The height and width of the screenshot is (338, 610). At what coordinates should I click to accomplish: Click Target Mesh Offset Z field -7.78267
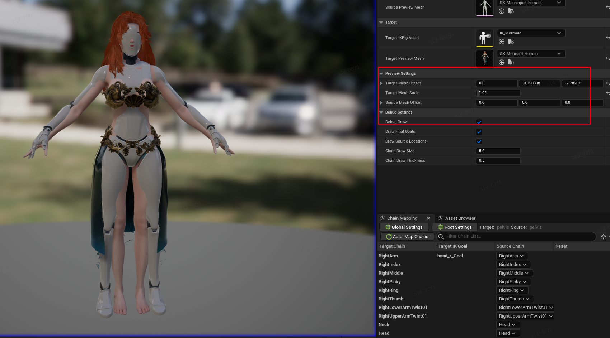(582, 83)
